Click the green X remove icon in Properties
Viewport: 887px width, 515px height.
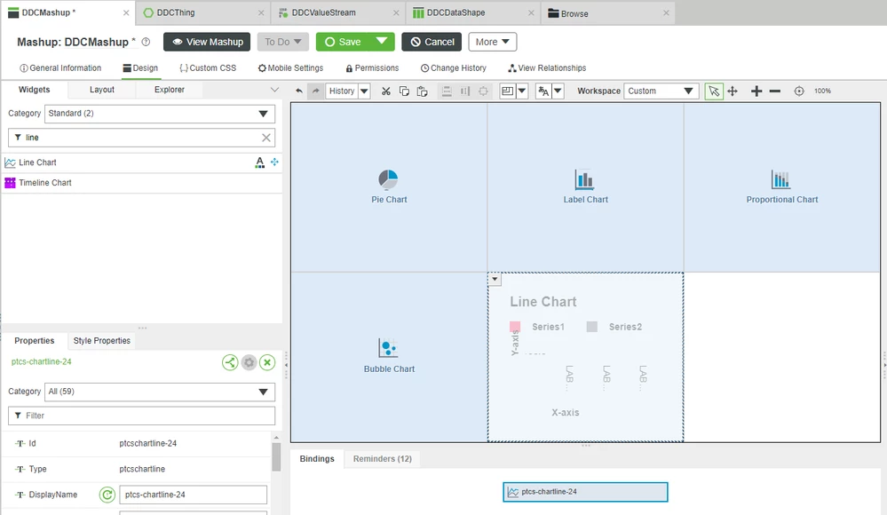[x=267, y=362]
